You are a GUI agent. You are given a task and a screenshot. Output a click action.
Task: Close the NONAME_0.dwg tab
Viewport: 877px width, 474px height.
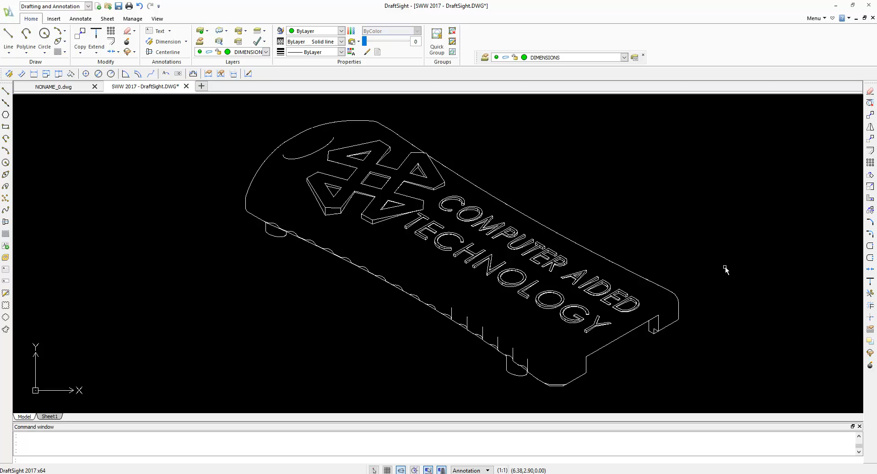tap(95, 86)
